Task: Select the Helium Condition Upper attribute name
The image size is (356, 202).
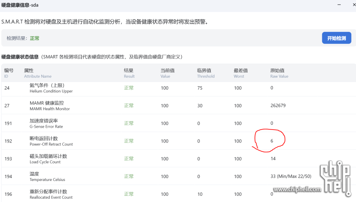Action: tap(51, 91)
